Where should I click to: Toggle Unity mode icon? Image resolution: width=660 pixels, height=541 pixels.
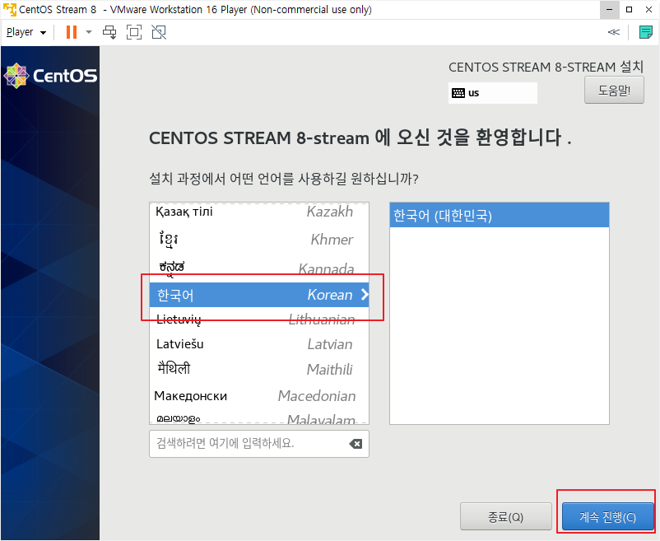pyautogui.click(x=159, y=32)
